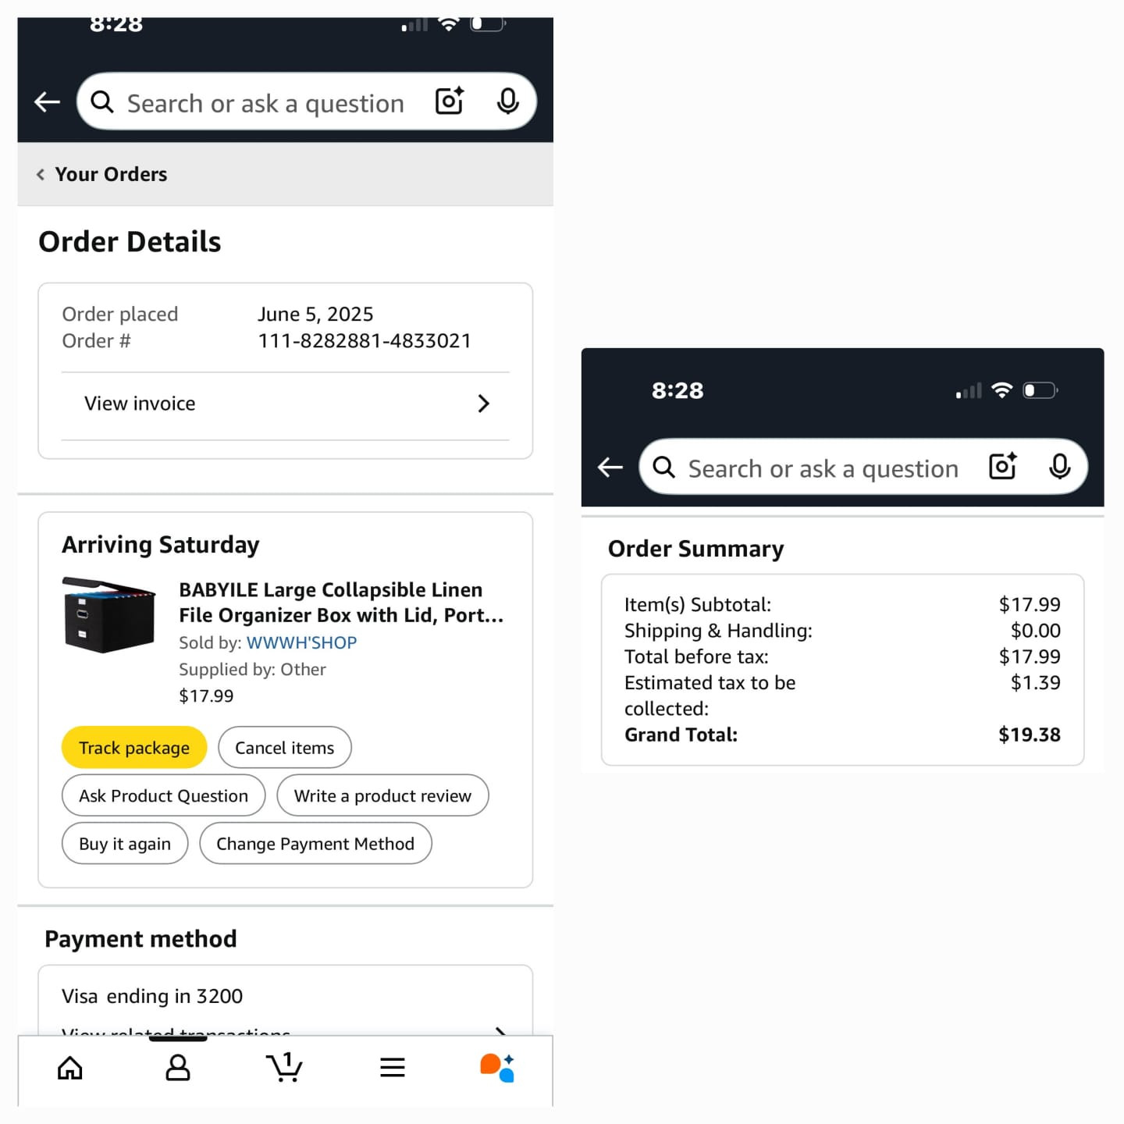Viewport: 1124px width, 1124px height.
Task: Click Track package button
Action: (x=134, y=748)
